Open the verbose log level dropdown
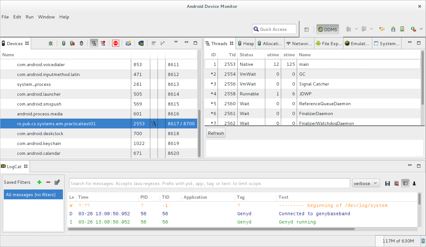 tap(366, 183)
